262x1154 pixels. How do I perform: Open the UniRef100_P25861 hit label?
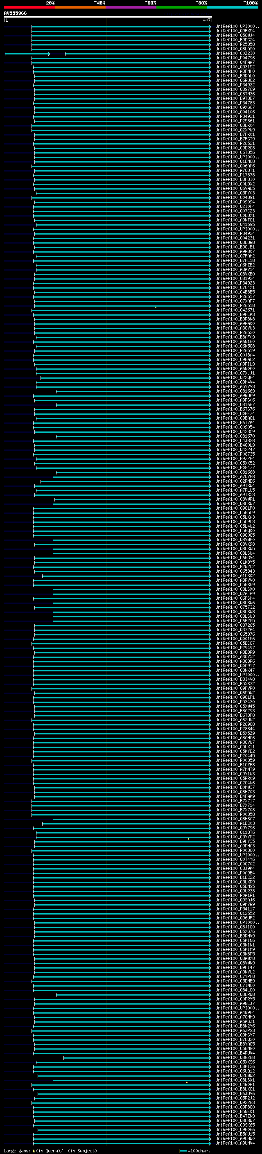click(235, 121)
